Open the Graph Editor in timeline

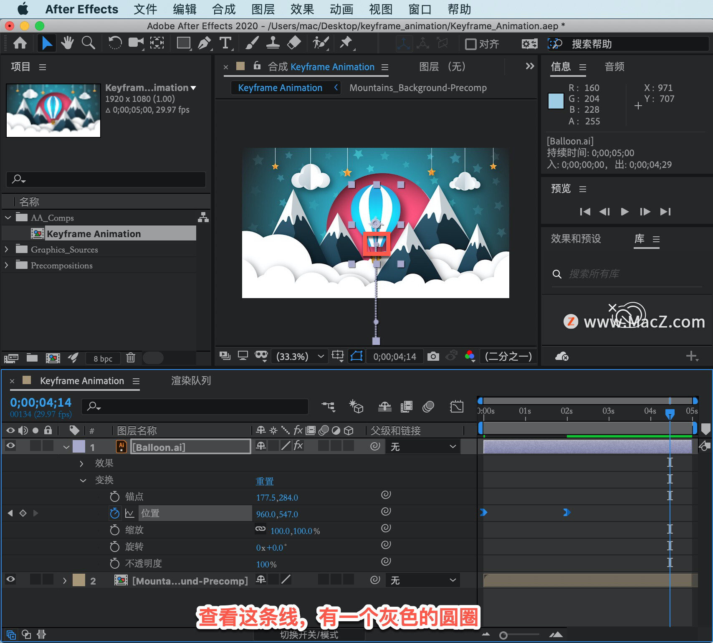(x=457, y=407)
